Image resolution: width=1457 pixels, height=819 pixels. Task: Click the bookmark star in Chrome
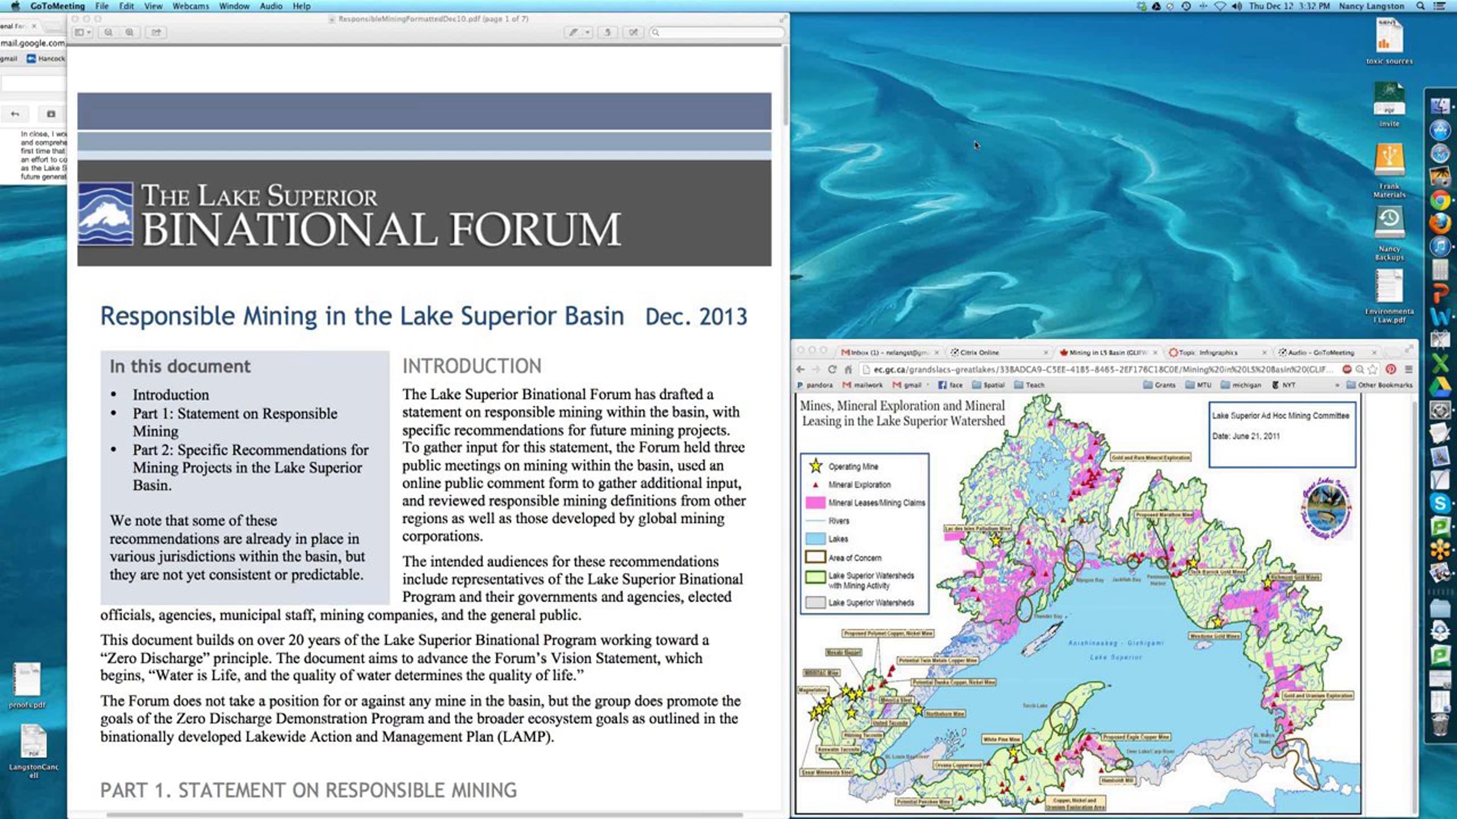(1373, 369)
